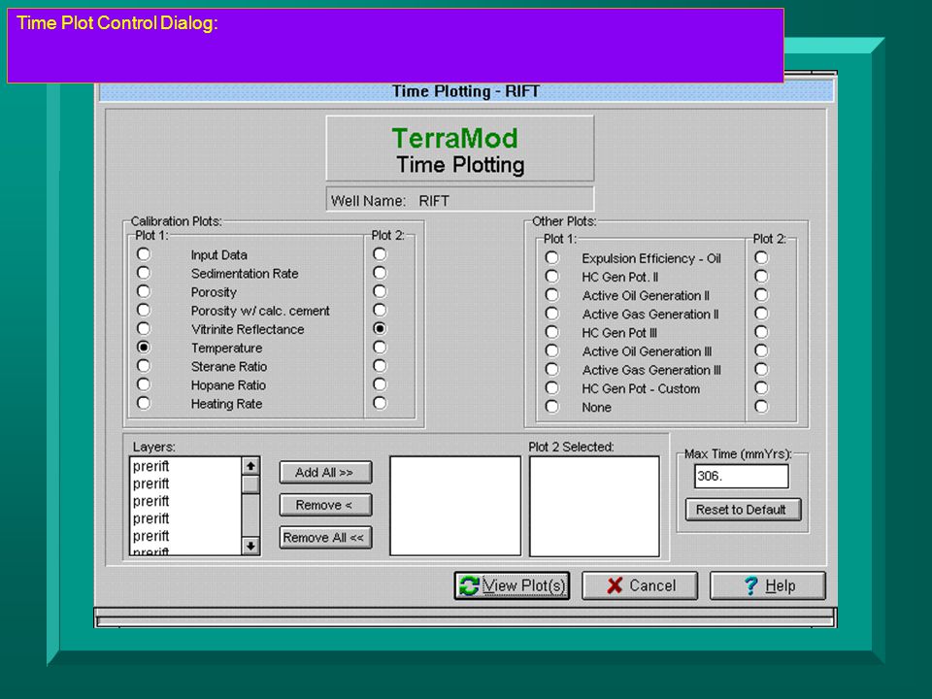This screenshot has height=699, width=932.
Task: Select Heating Rate for Calibration Plot 2
Action: tap(380, 403)
